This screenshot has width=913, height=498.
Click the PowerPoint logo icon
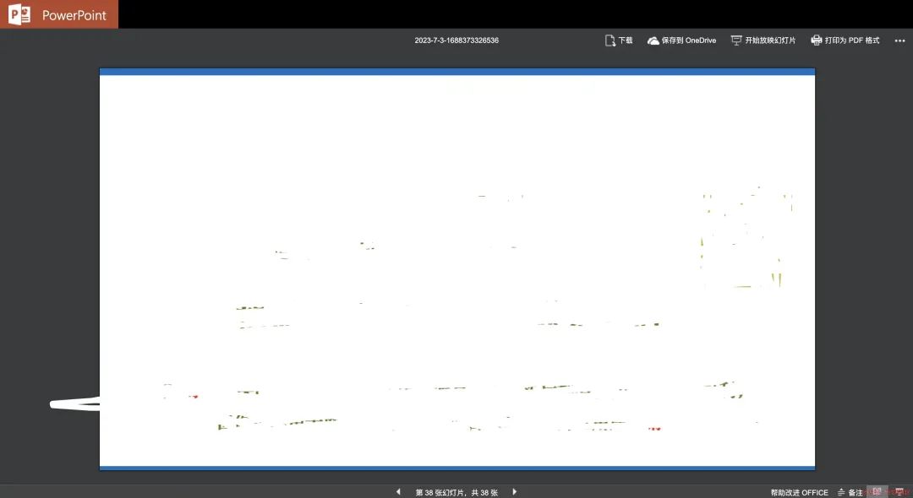tap(19, 14)
